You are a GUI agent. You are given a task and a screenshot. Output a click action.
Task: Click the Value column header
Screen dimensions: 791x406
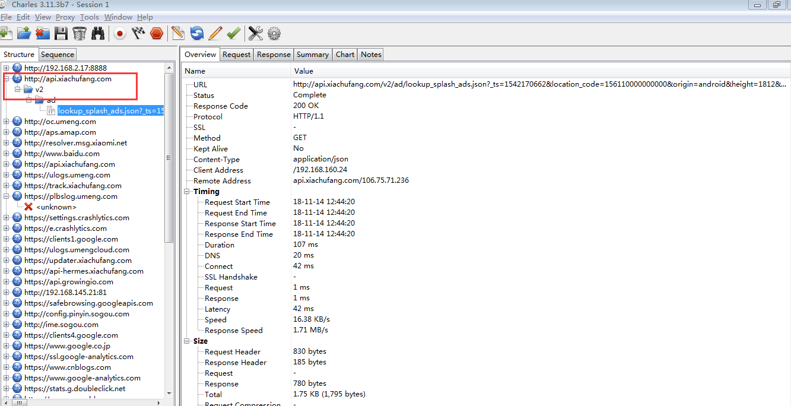(x=541, y=71)
